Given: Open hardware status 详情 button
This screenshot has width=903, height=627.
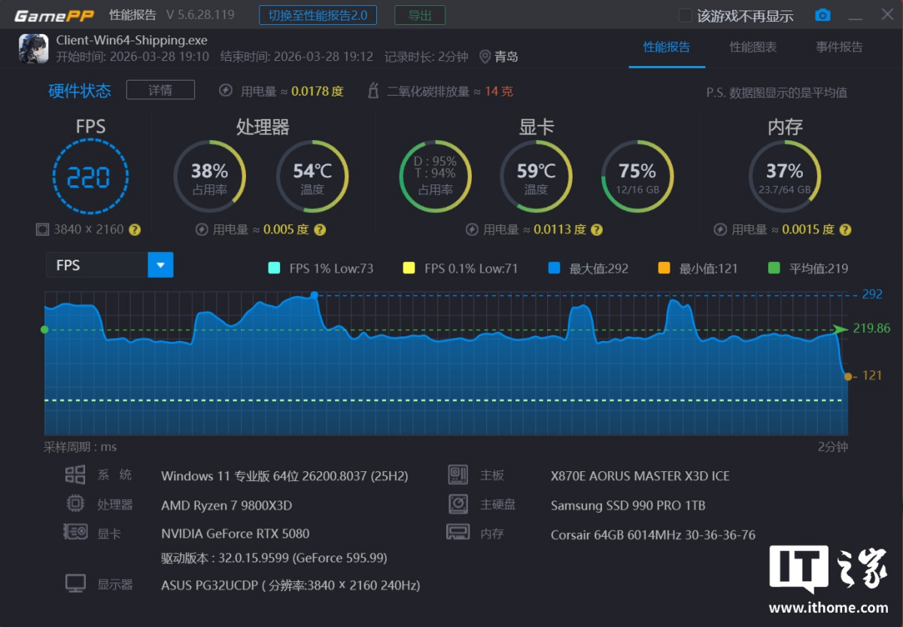Looking at the screenshot, I should pos(160,90).
